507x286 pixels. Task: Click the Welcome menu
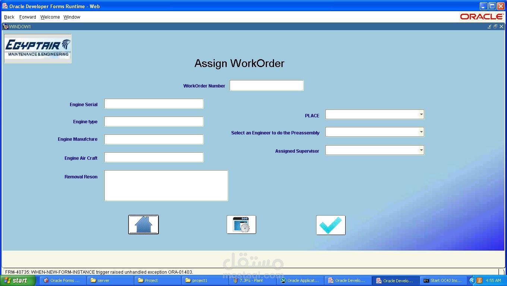pyautogui.click(x=50, y=17)
